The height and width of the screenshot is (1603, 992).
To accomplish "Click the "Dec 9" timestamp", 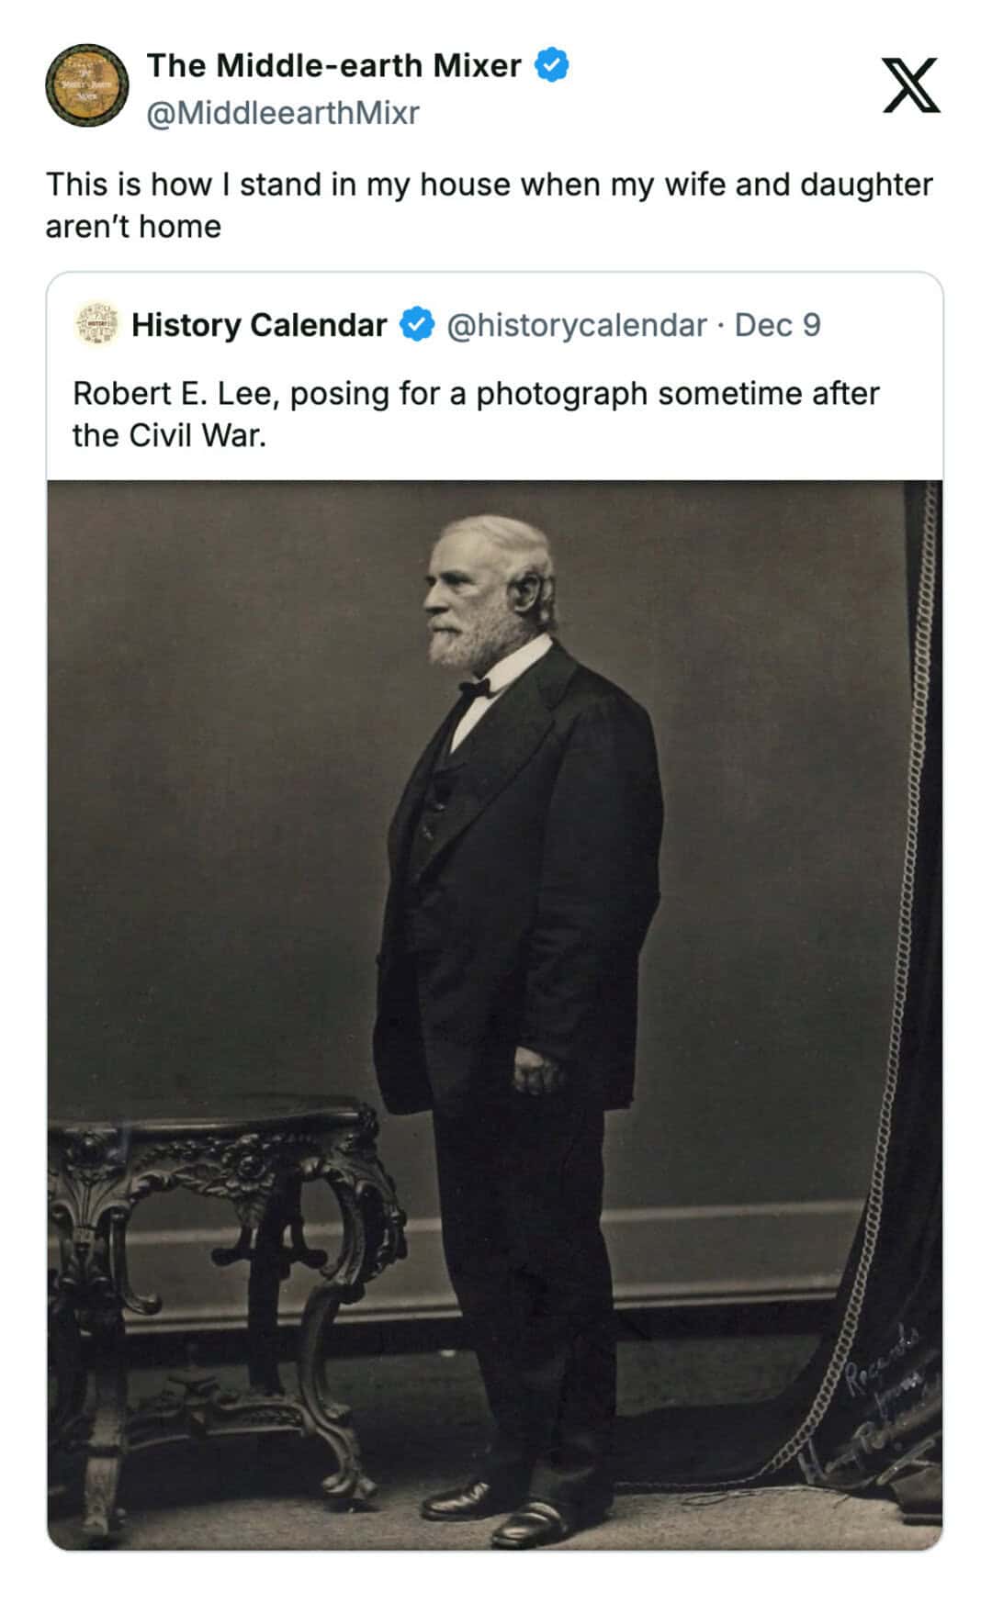I will pos(777,325).
